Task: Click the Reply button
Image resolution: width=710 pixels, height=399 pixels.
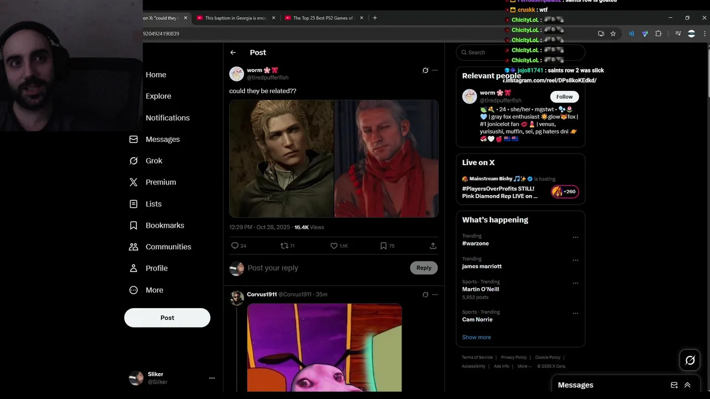Action: tap(424, 268)
